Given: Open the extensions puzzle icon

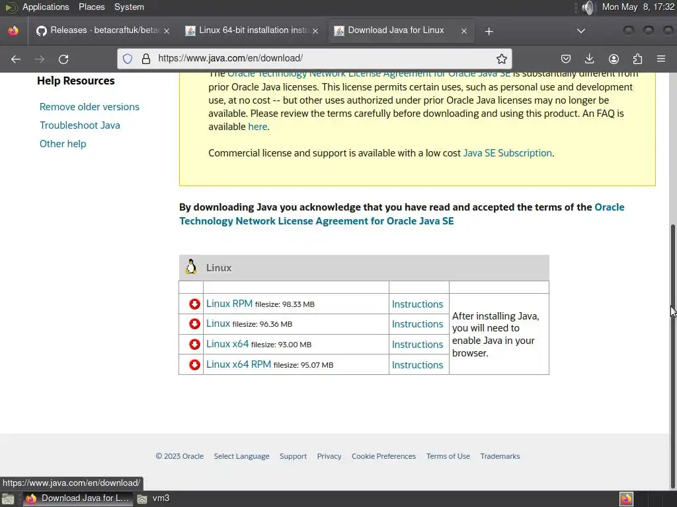Looking at the screenshot, I should tap(637, 59).
